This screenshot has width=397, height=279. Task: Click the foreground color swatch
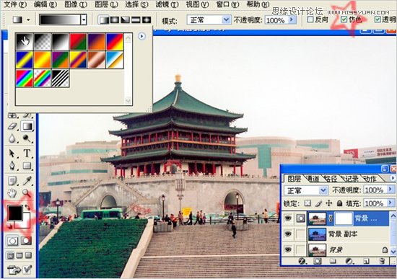click(15, 213)
